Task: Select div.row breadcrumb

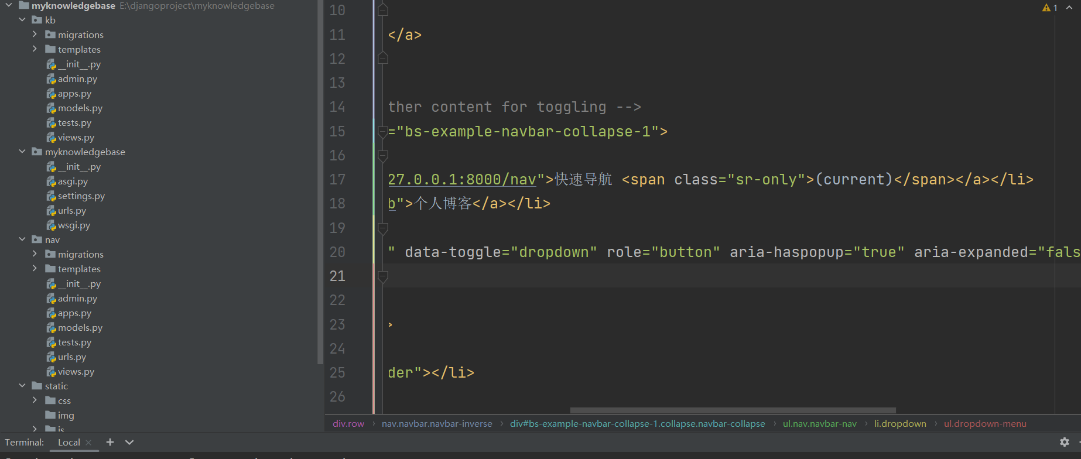Action: pyautogui.click(x=348, y=423)
